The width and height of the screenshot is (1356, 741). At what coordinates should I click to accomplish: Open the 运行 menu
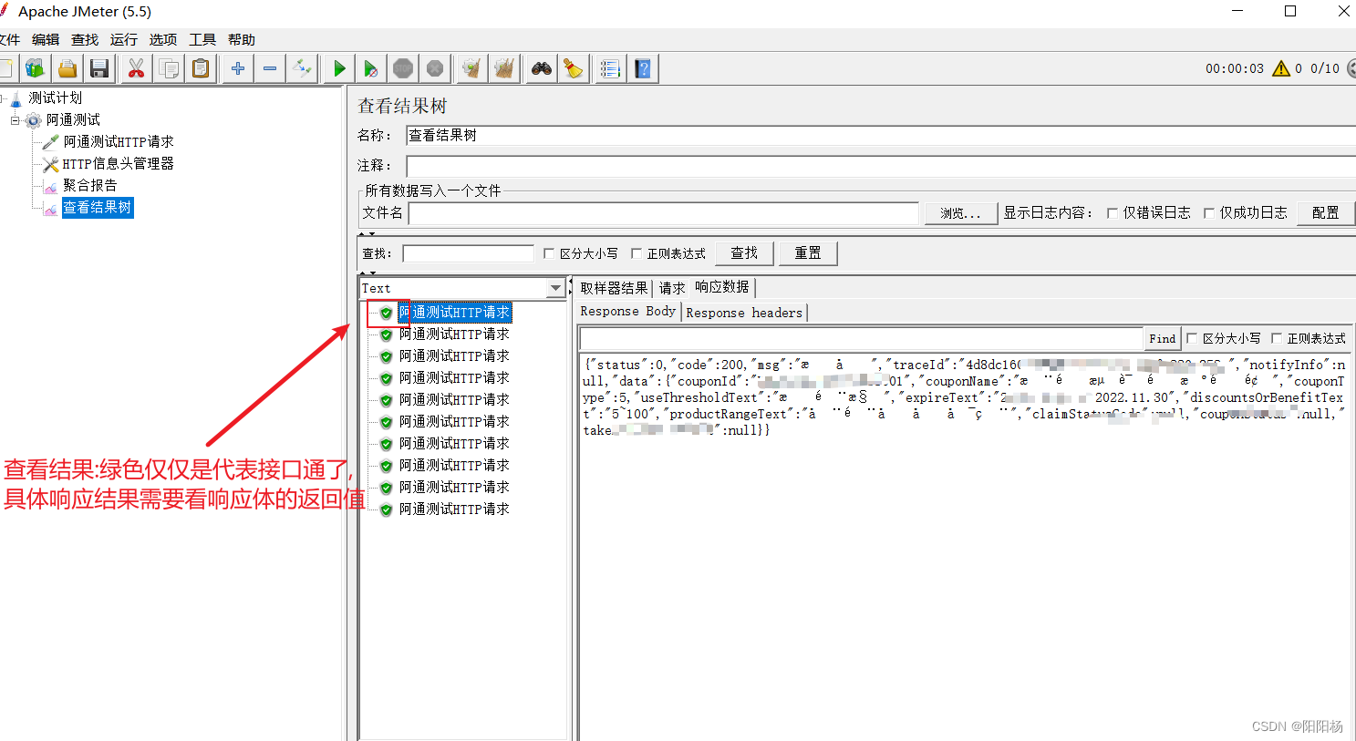pyautogui.click(x=124, y=40)
